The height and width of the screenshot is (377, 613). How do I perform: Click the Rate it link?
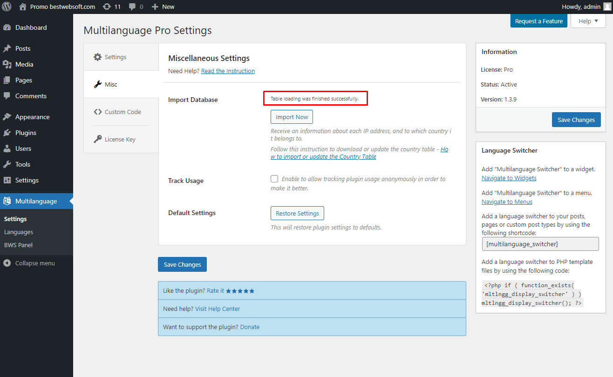(215, 291)
